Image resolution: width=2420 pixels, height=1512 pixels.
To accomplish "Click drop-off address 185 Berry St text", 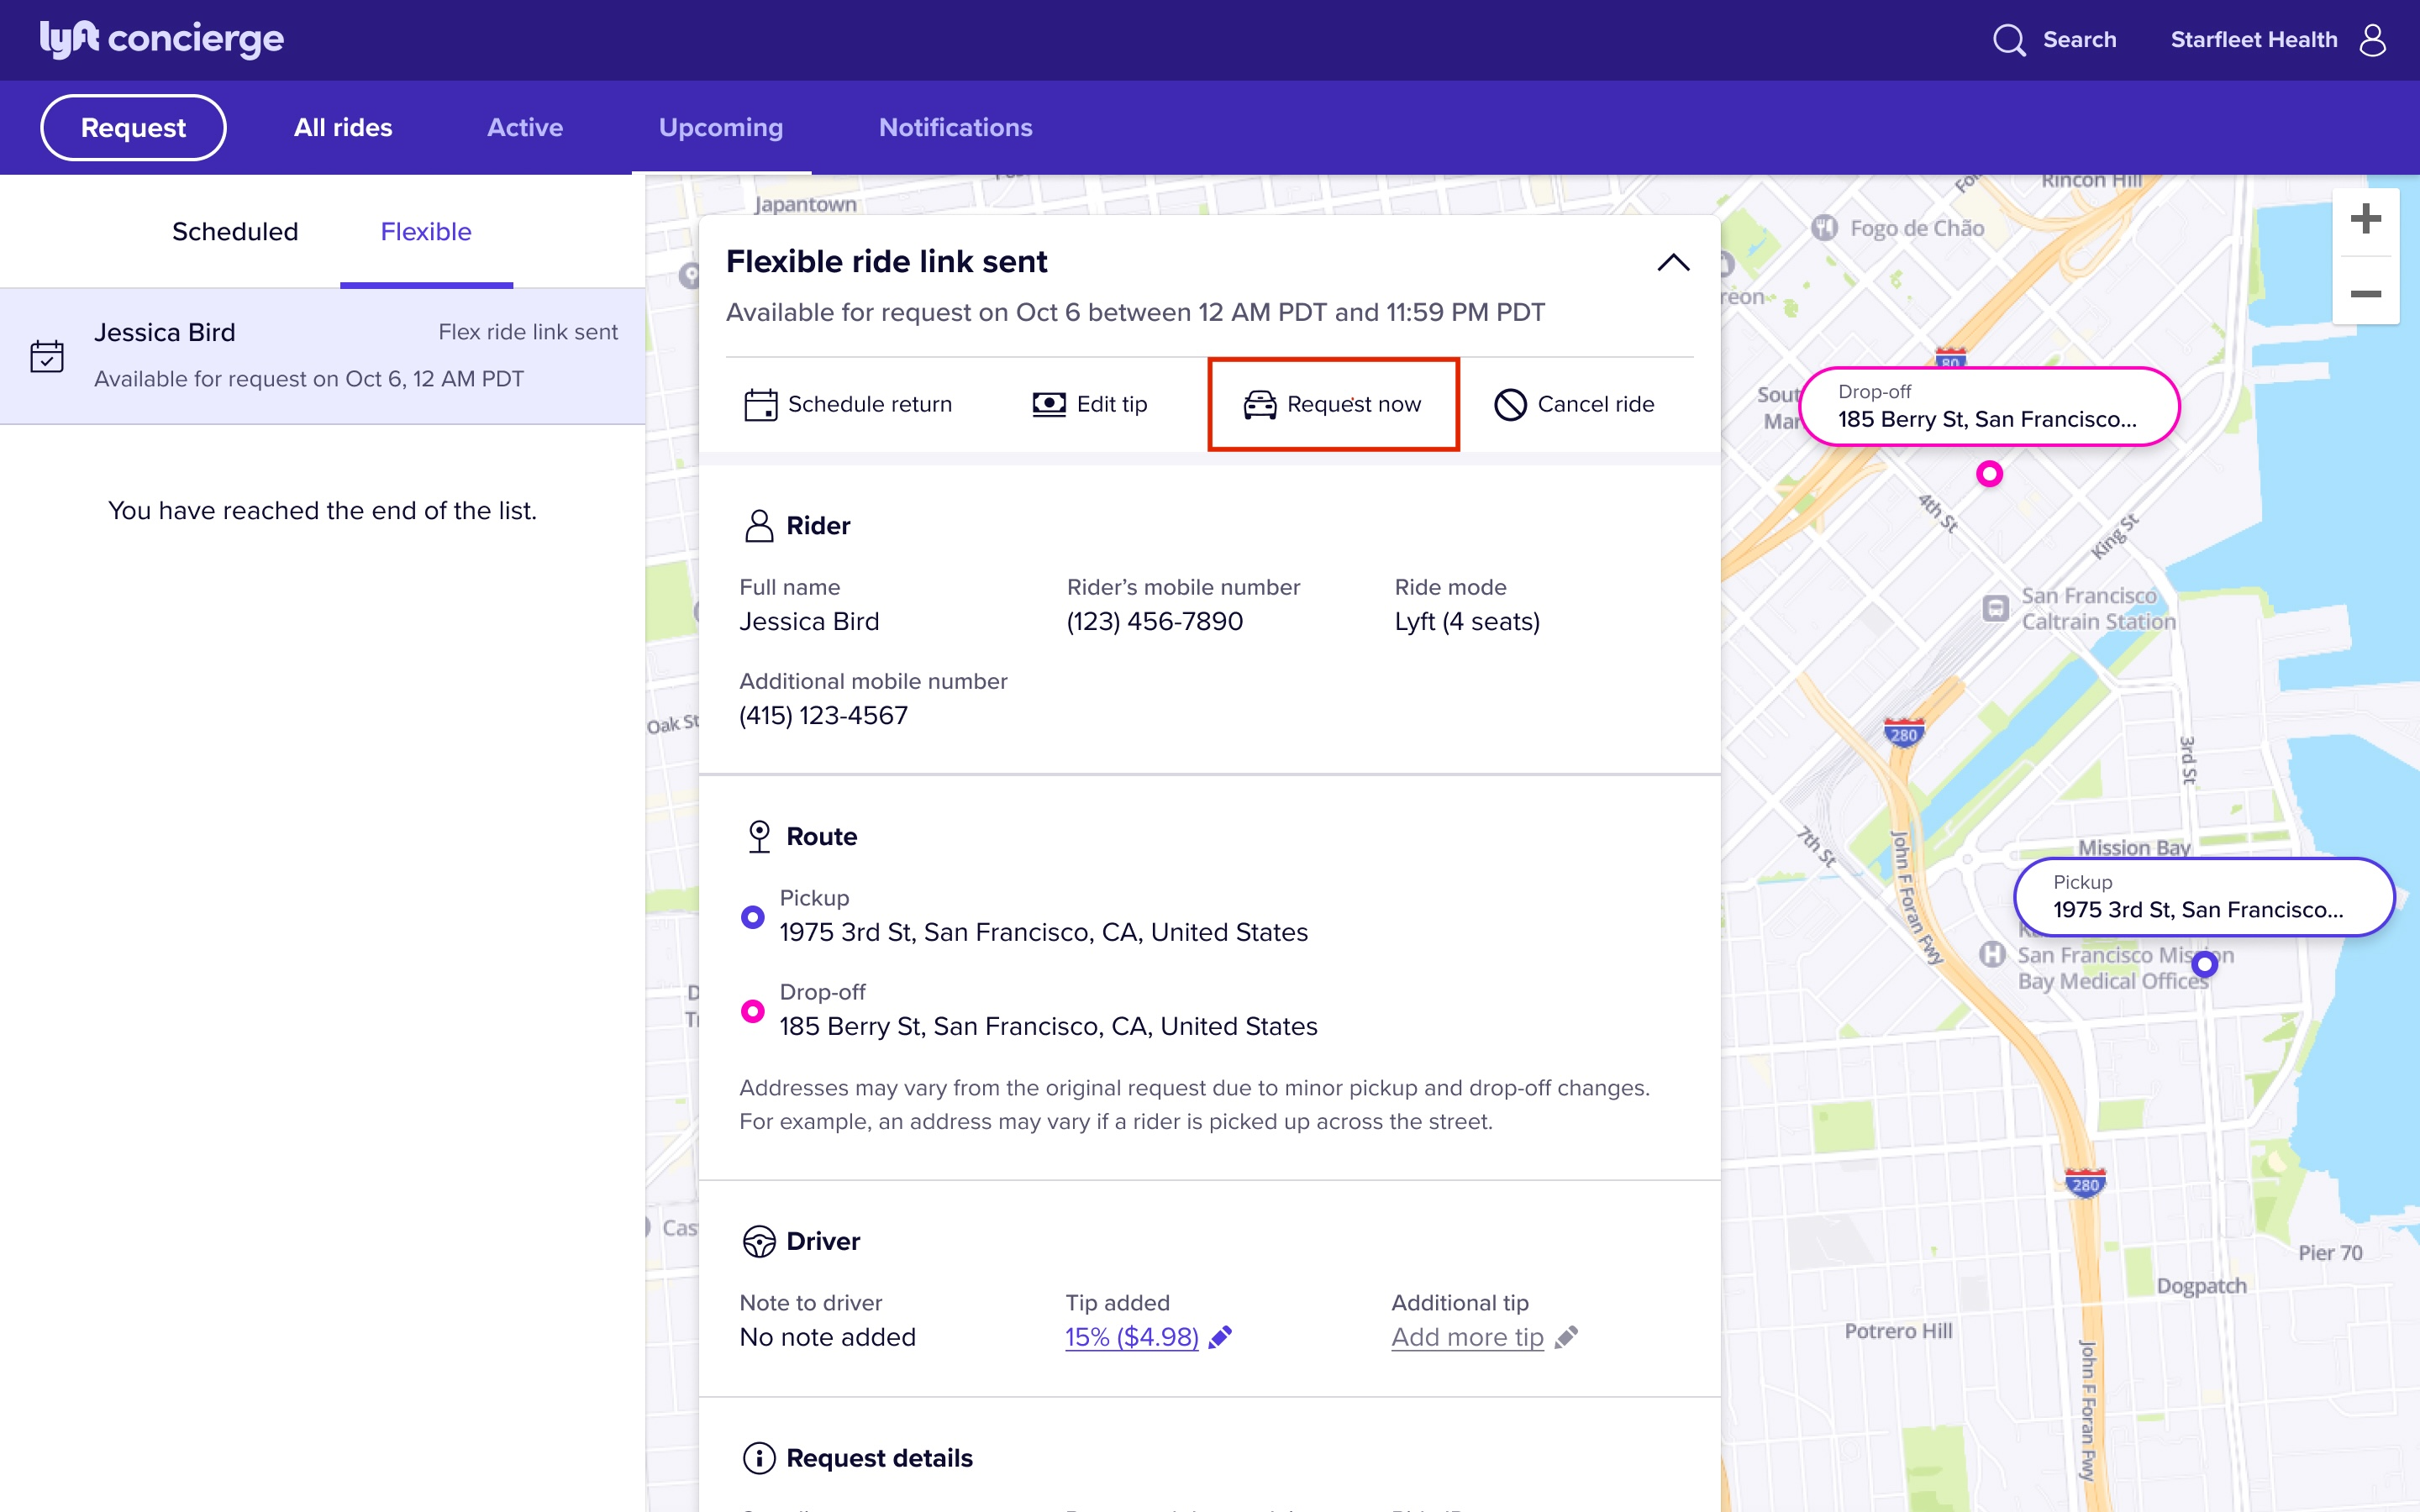I will tap(1048, 1026).
